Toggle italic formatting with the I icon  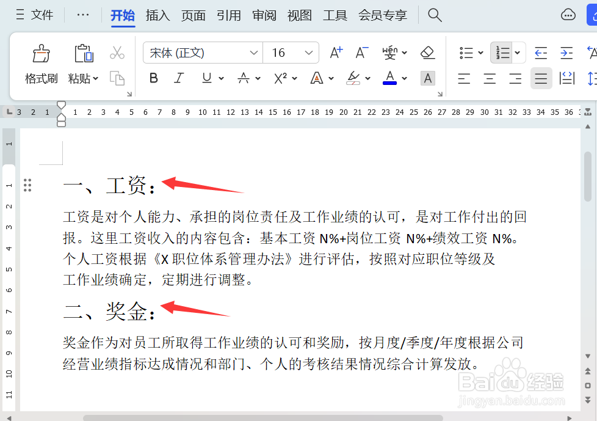(179, 78)
